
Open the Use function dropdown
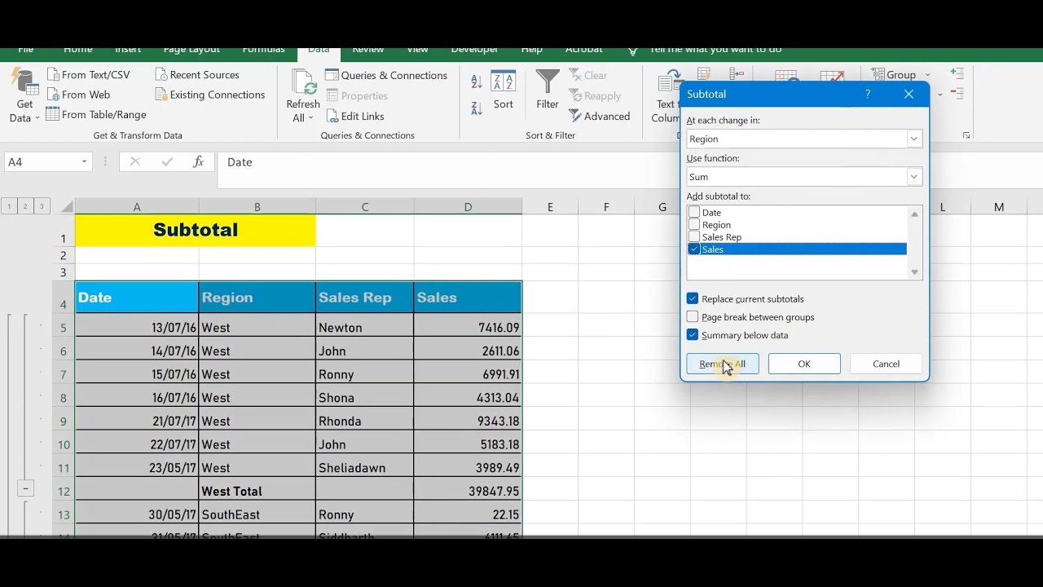tap(914, 177)
